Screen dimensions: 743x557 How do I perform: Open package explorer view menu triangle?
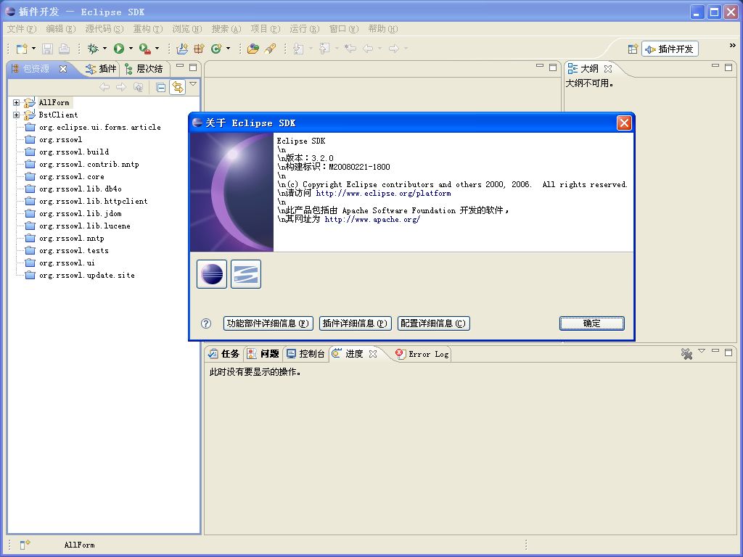(193, 84)
